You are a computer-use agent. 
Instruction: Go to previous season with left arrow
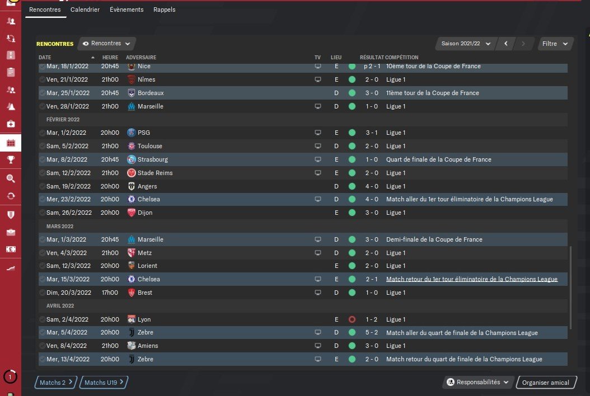click(506, 44)
